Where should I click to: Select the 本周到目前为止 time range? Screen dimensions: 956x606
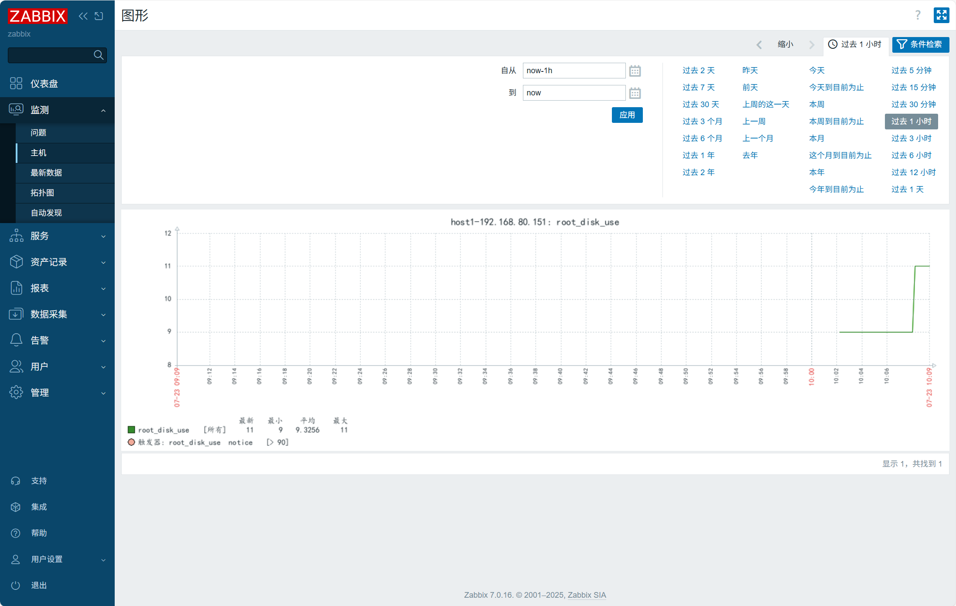(x=836, y=122)
